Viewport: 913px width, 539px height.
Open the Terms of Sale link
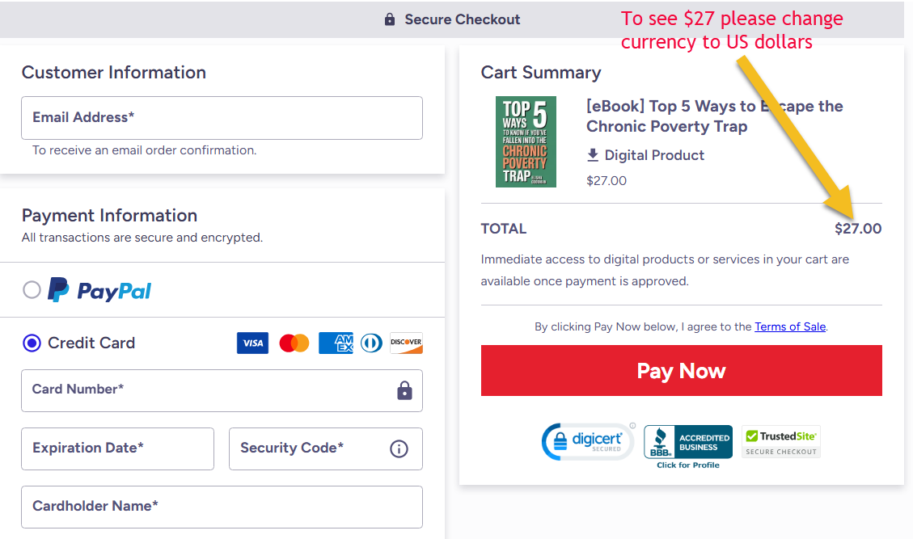click(x=790, y=326)
